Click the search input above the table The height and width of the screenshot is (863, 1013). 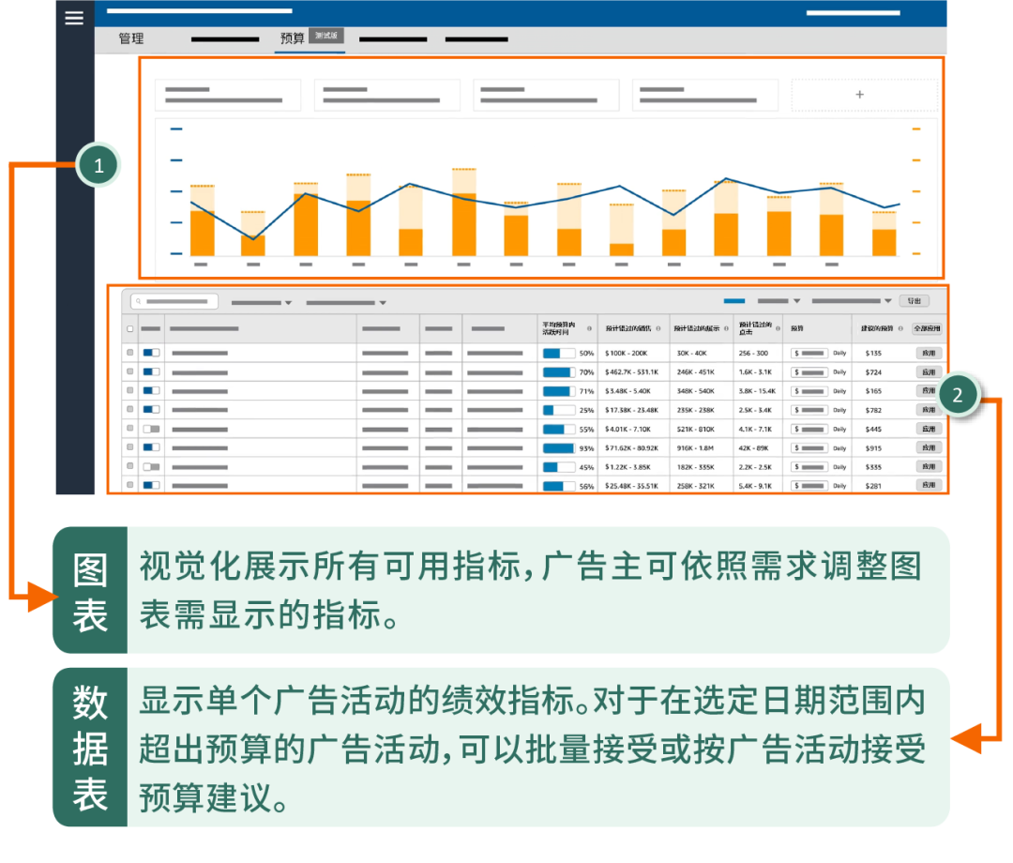click(x=174, y=301)
